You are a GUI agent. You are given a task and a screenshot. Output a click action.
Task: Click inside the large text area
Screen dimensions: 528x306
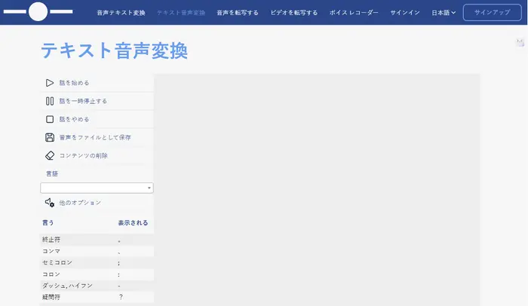(x=317, y=190)
